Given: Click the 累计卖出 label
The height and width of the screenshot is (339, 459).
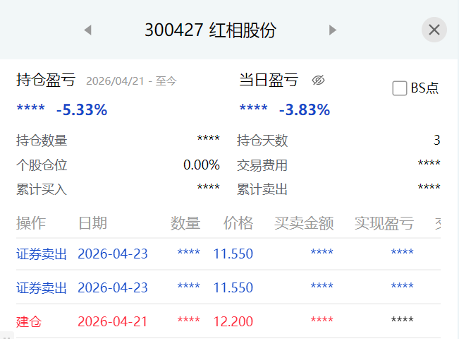Looking at the screenshot, I should [262, 189].
